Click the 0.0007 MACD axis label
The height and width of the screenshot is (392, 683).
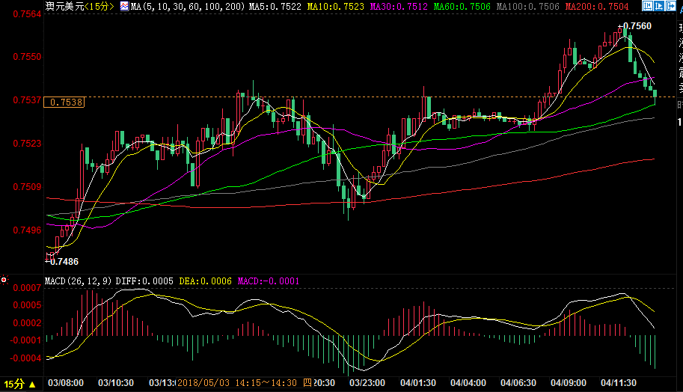(x=27, y=287)
